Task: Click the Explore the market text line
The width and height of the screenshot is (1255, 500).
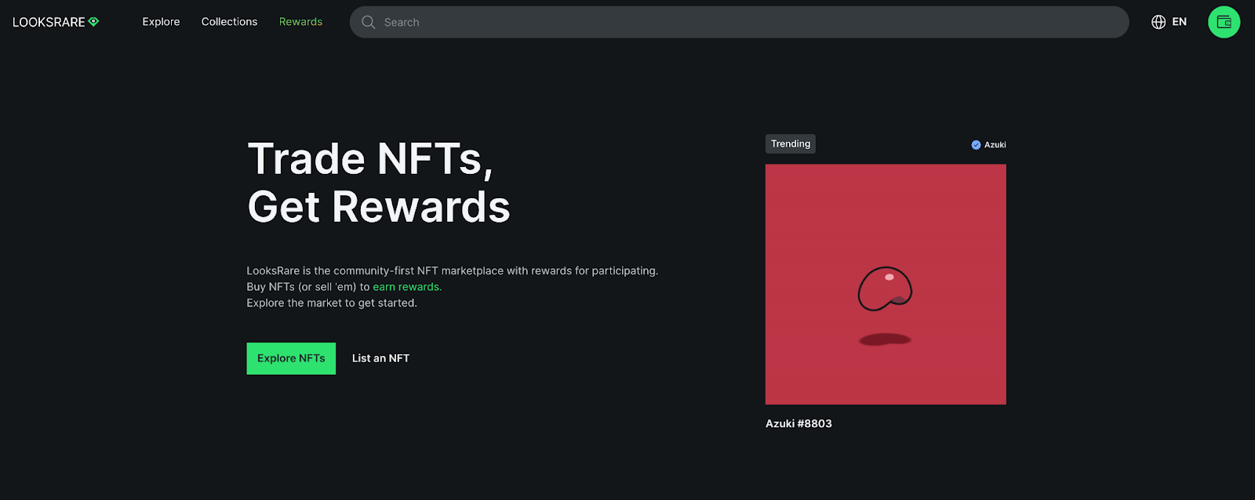Action: click(332, 303)
